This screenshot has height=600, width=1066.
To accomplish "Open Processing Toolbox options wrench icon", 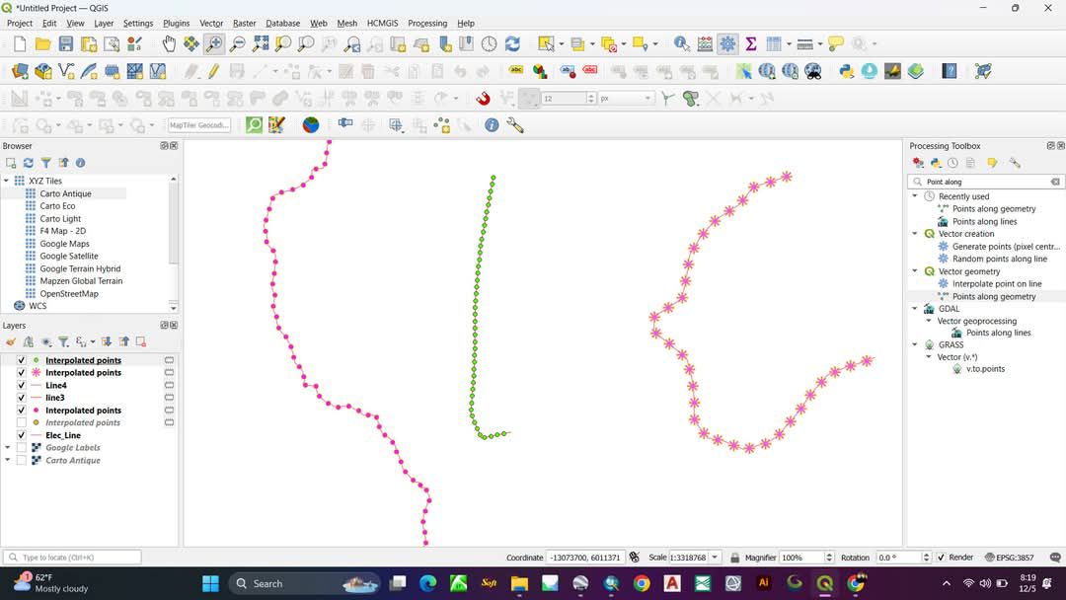I will point(1015,163).
